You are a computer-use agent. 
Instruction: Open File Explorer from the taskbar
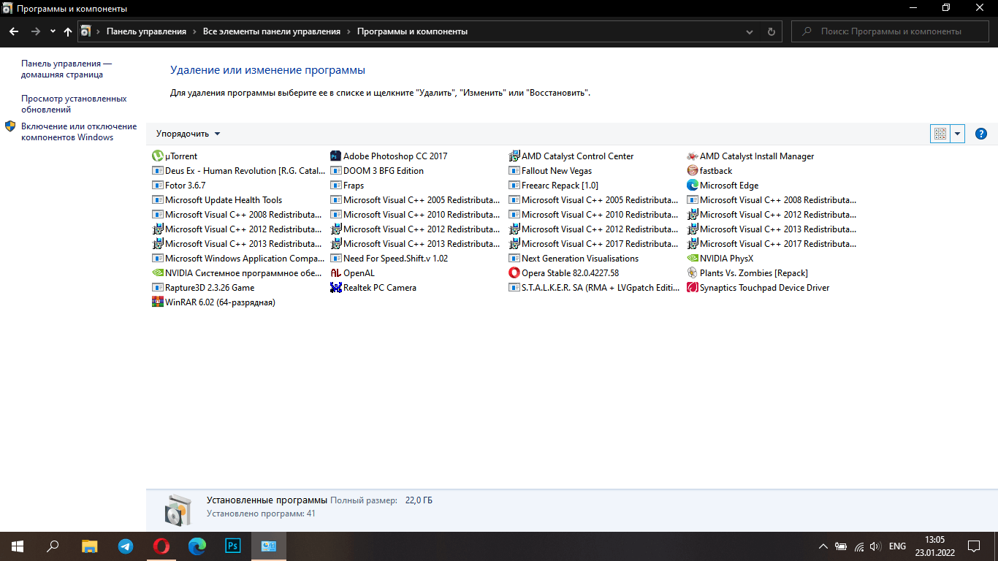(90, 546)
